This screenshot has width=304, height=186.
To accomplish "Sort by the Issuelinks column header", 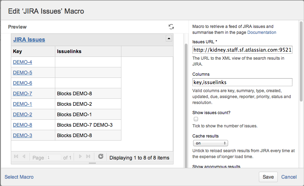I will (x=69, y=51).
